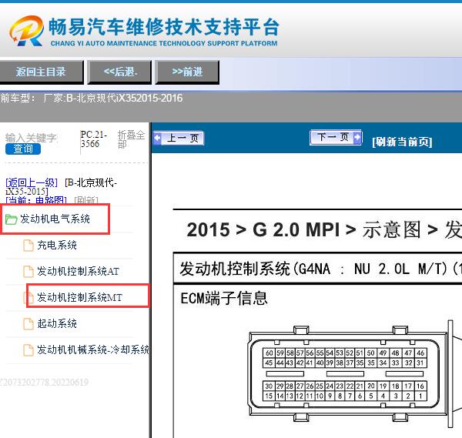462x438 pixels.
Task: Click the page icon beside 发动机控制系统AT
Action: click(x=28, y=272)
